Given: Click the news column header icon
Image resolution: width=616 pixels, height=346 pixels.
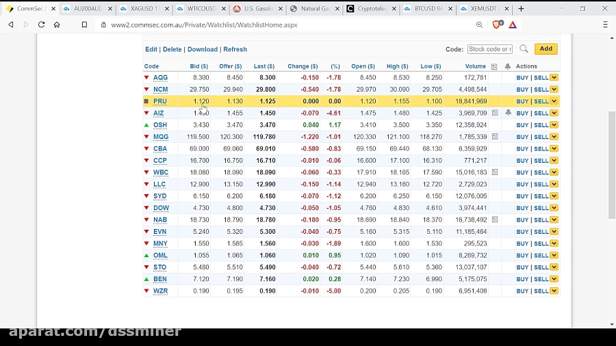Looking at the screenshot, I should pyautogui.click(x=494, y=67).
